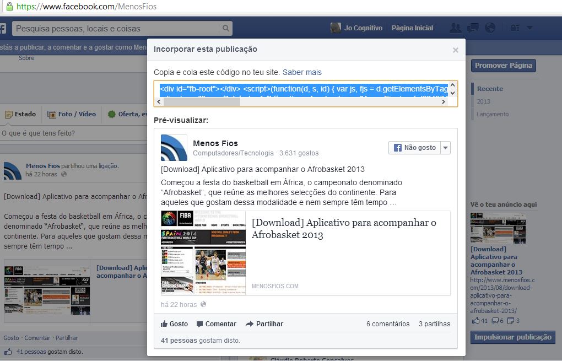Click 41 pessoas in the preview footer
Image resolution: width=562 pixels, height=361 pixels.
179,341
